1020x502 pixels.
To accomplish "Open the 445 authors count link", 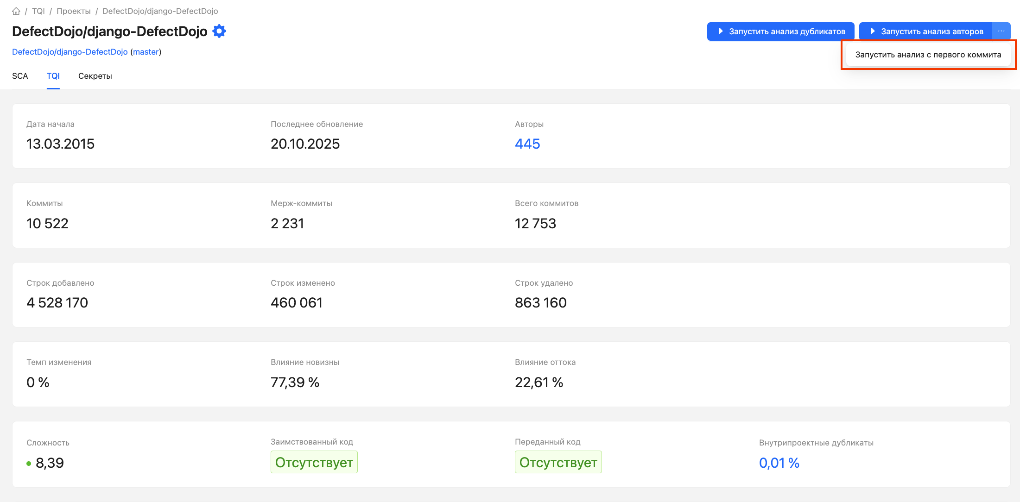I will (x=527, y=144).
